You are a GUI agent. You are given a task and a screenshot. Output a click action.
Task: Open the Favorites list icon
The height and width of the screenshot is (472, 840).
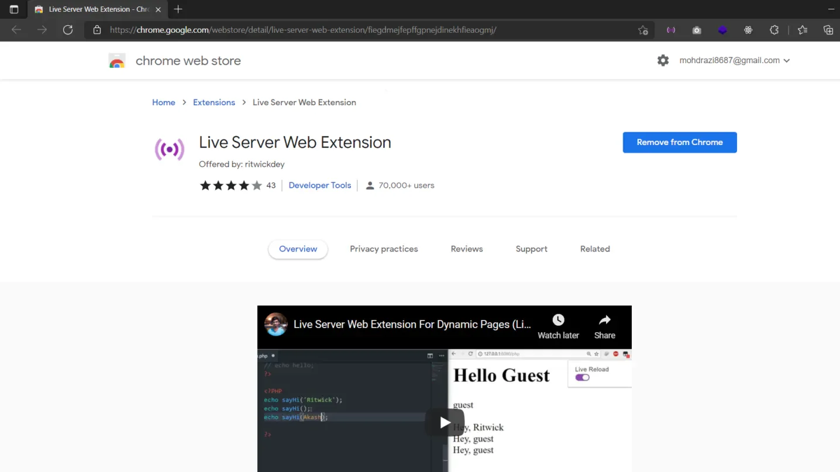coord(803,30)
